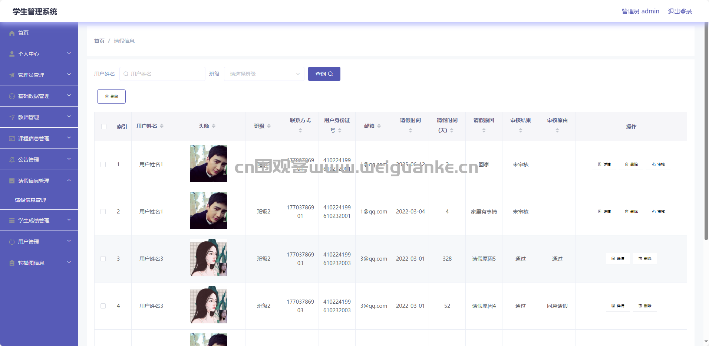The width and height of the screenshot is (709, 346).
Task: Sort table by 请假时间(天) column
Action: tap(452, 130)
